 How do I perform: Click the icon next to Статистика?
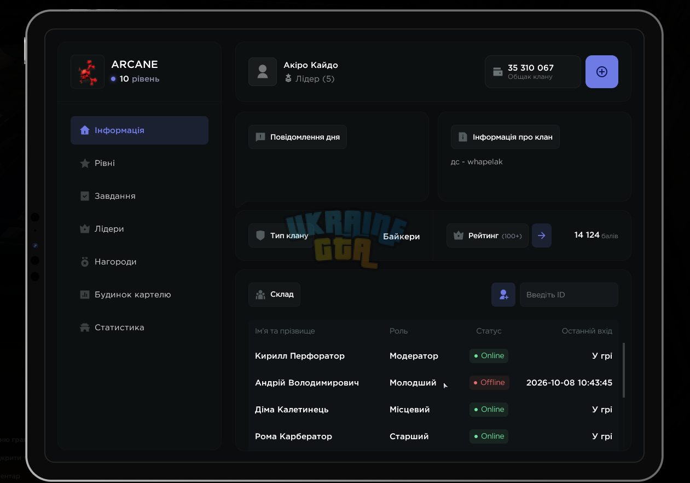85,327
